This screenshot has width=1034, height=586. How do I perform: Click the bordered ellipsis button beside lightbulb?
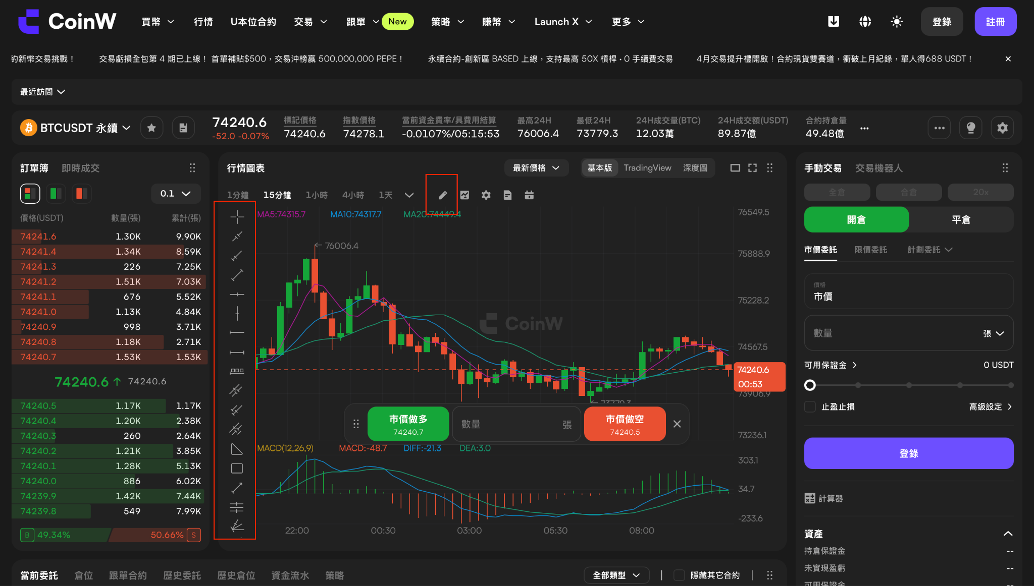[939, 128]
